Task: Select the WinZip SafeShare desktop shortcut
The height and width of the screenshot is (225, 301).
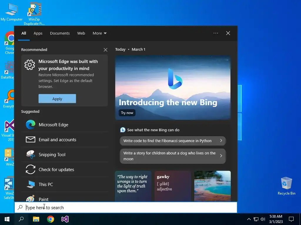Action: point(9,188)
